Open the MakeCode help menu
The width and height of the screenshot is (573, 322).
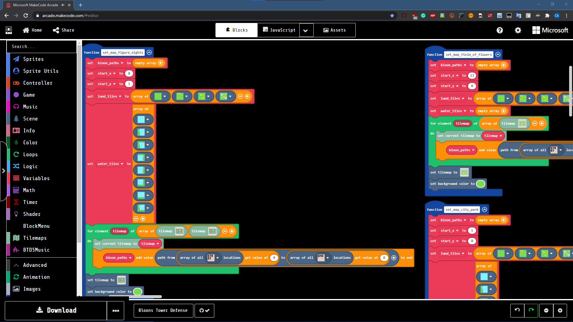[x=500, y=30]
